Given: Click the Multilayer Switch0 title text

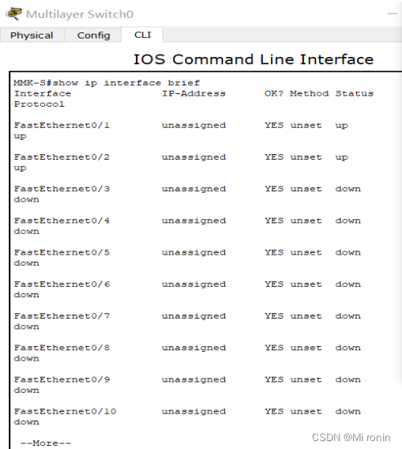Looking at the screenshot, I should click(x=80, y=14).
